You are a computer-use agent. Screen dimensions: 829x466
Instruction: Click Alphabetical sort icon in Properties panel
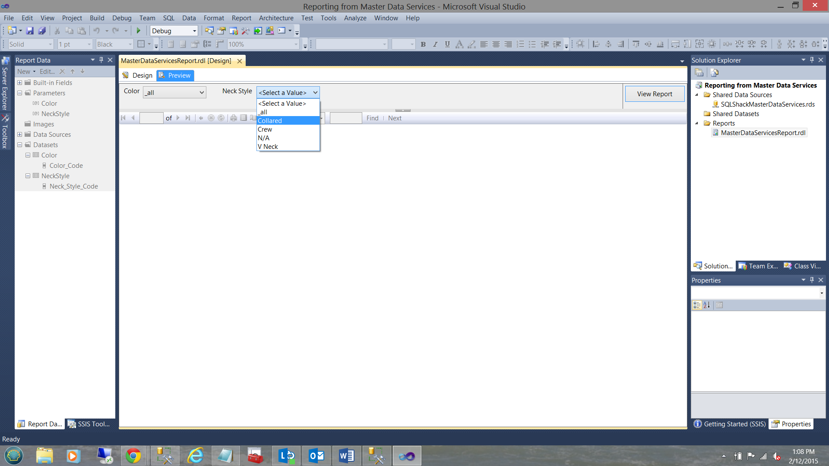(707, 305)
